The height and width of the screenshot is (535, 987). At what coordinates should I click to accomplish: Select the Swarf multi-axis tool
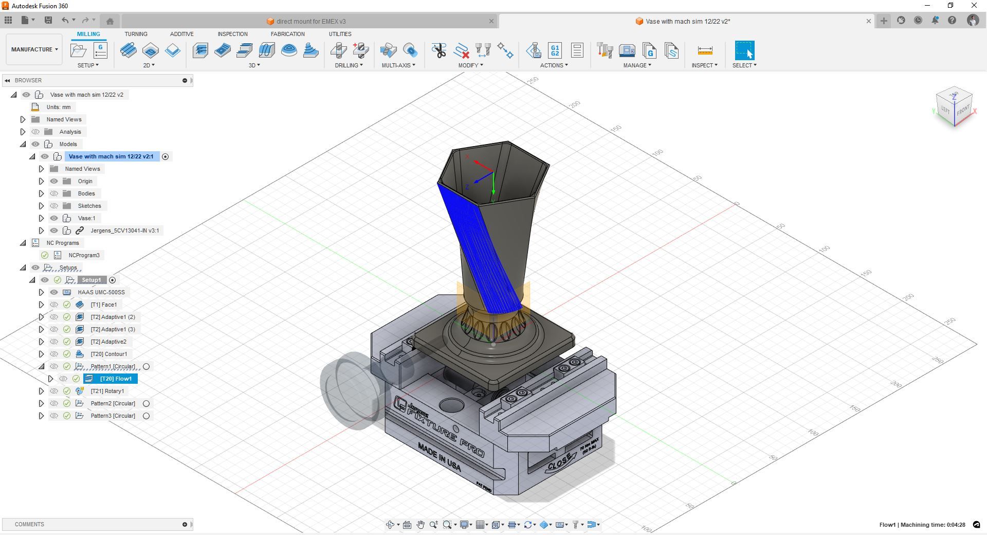click(388, 50)
